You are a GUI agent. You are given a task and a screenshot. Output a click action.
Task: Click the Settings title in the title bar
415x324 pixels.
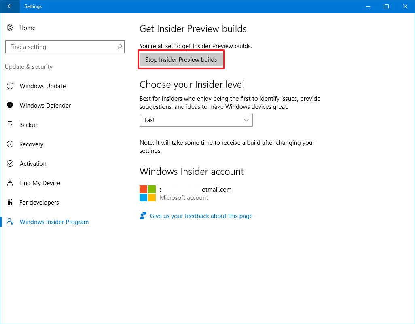click(33, 6)
